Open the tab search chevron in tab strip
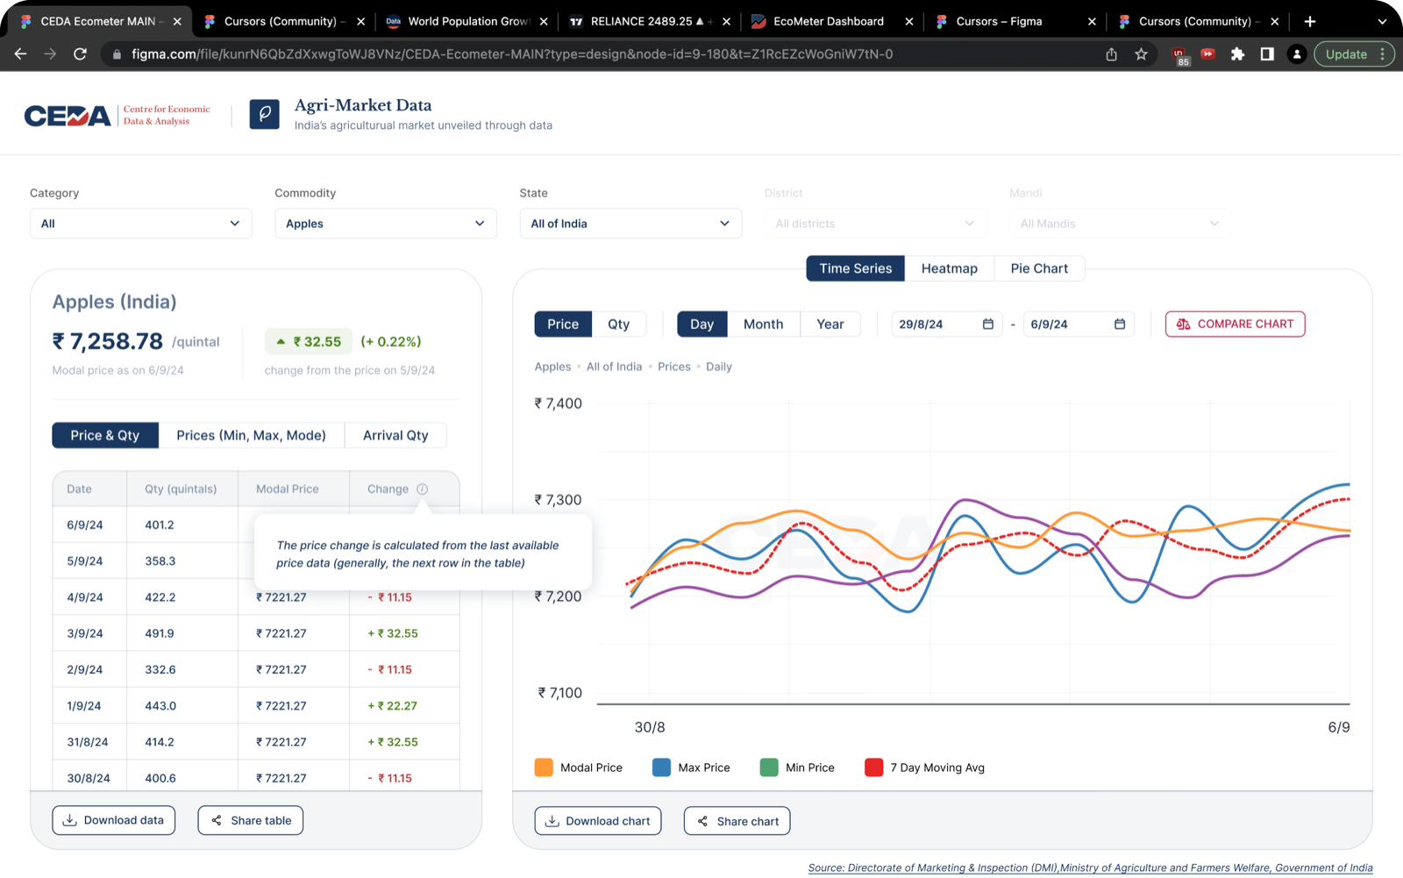The image size is (1403, 878). click(1382, 21)
